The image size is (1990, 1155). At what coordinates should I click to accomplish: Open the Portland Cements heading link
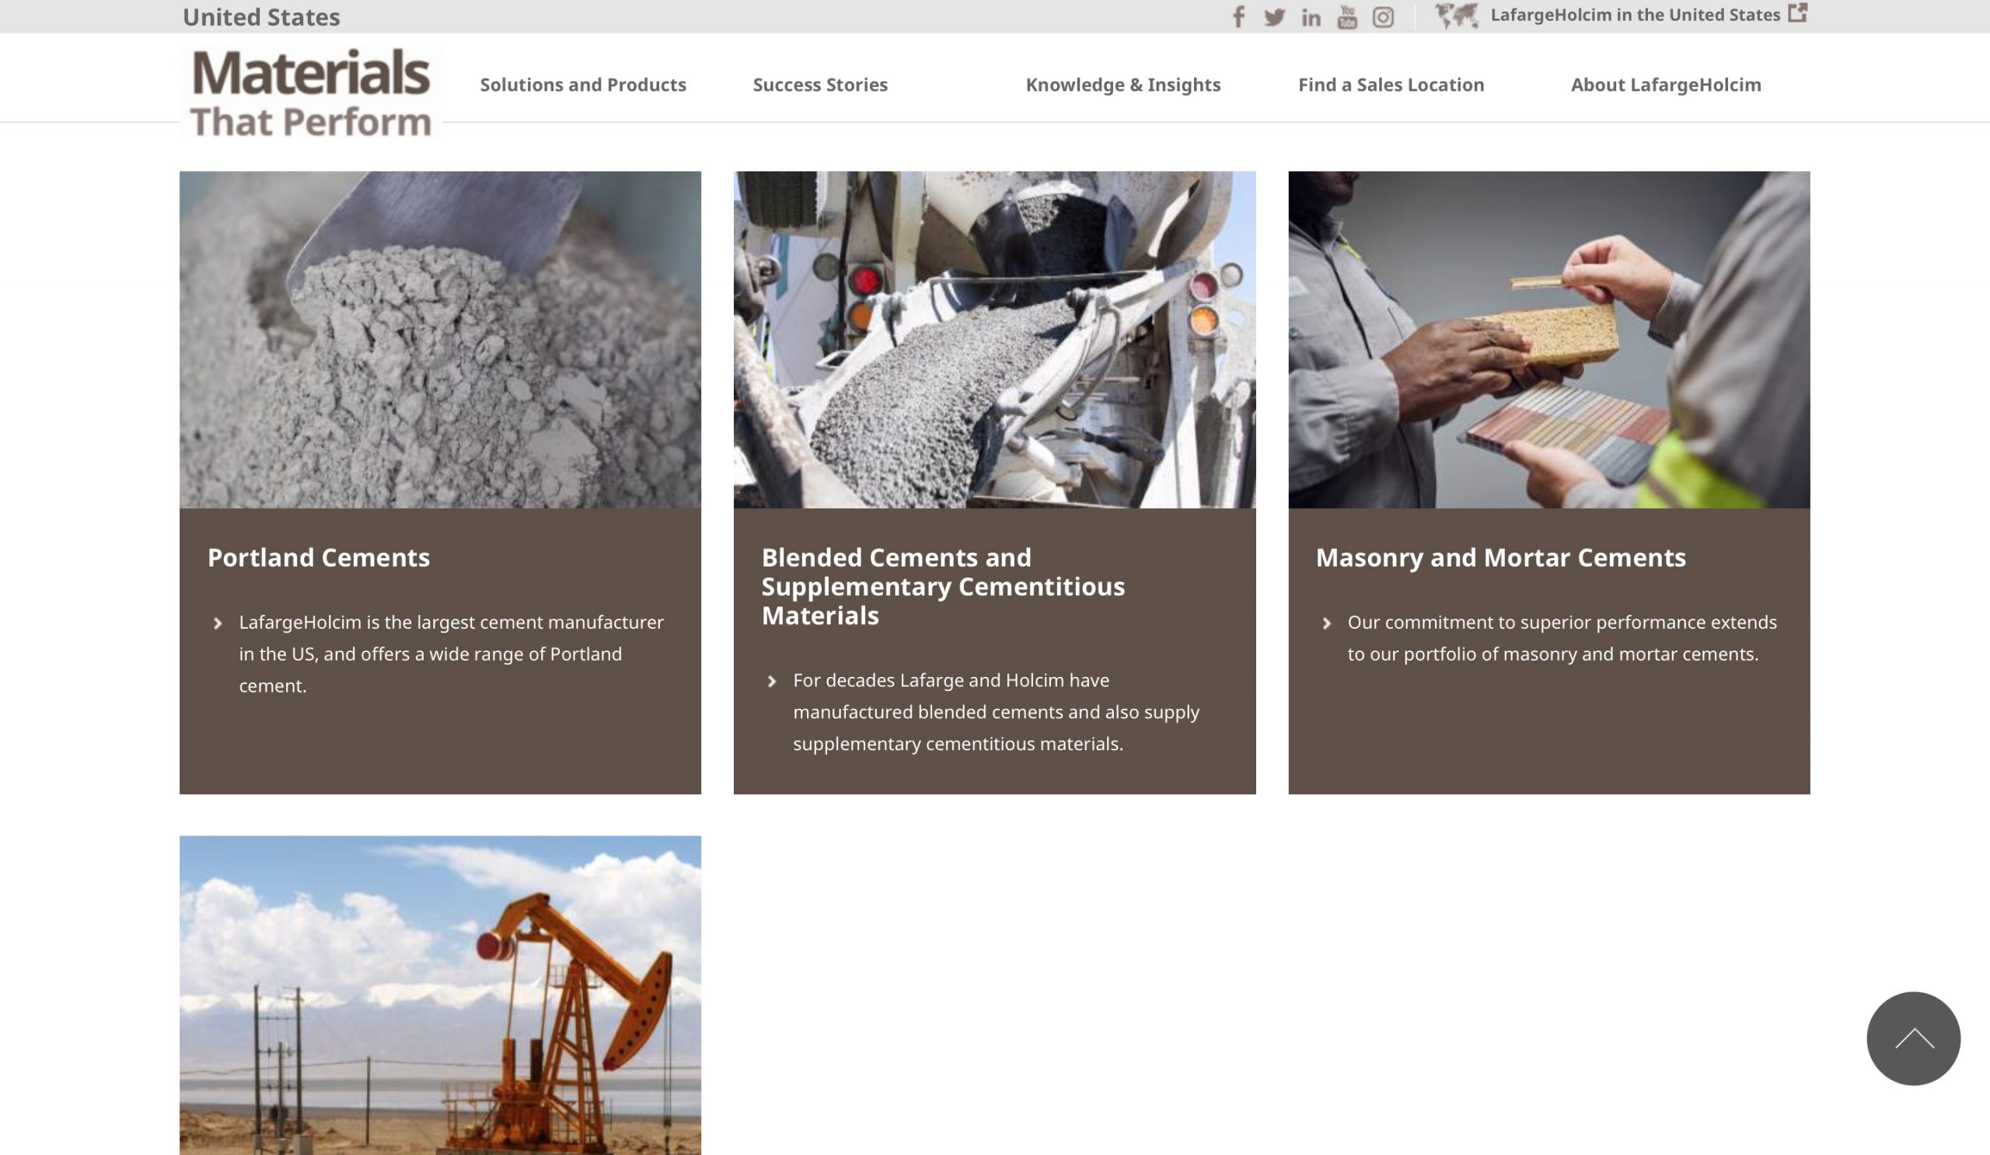[x=318, y=557]
